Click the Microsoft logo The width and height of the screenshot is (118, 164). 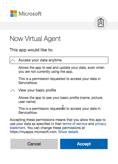click(26, 13)
